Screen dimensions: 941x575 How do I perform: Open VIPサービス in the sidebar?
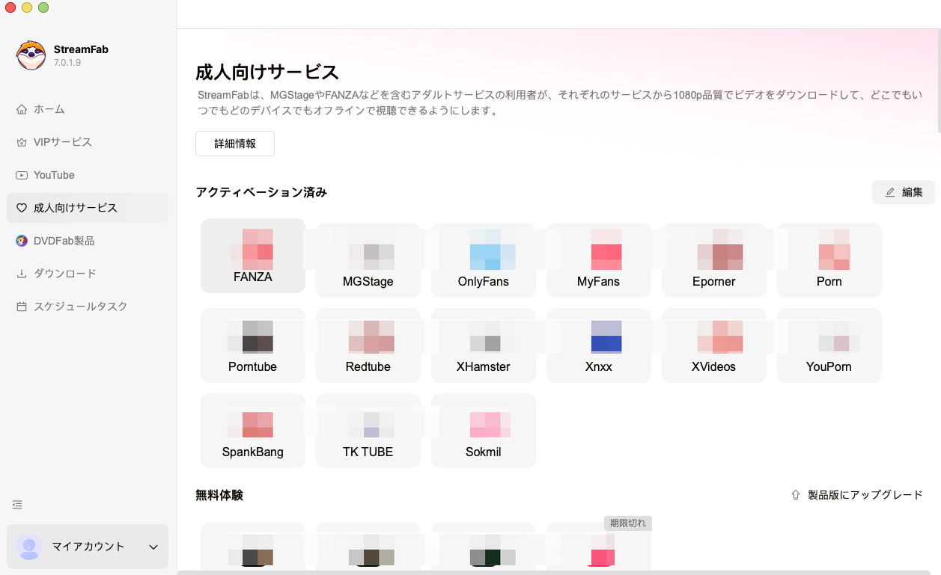pyautogui.click(x=88, y=142)
